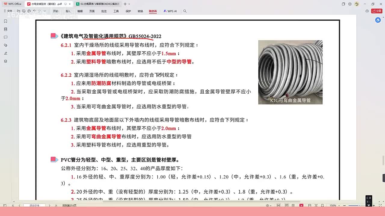
Task: Click the 6.2.3 clause number
Action: coord(66,120)
